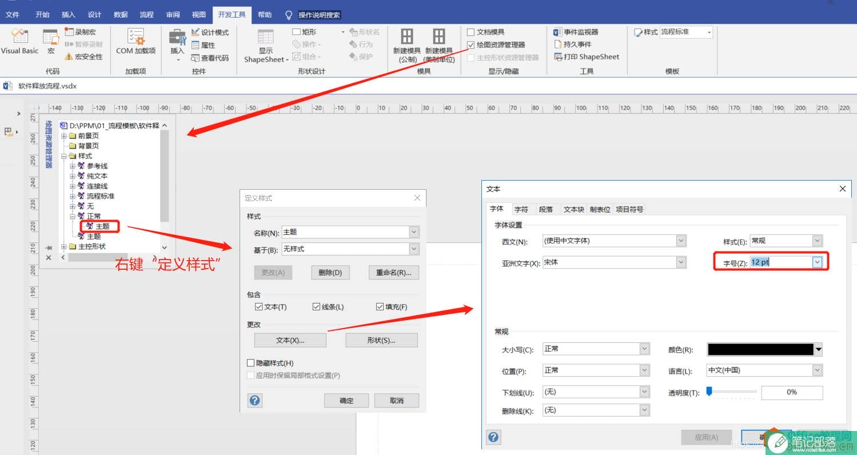Click the shapes pane icon on left edge

[9, 132]
